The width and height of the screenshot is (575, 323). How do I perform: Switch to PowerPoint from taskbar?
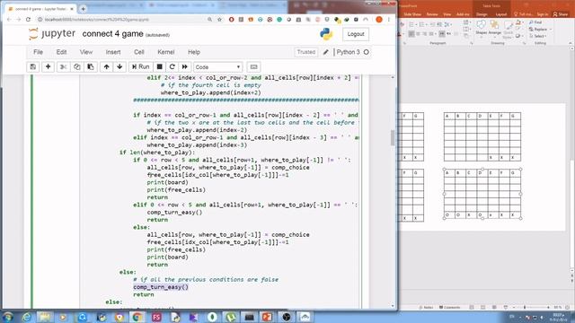pos(268,317)
